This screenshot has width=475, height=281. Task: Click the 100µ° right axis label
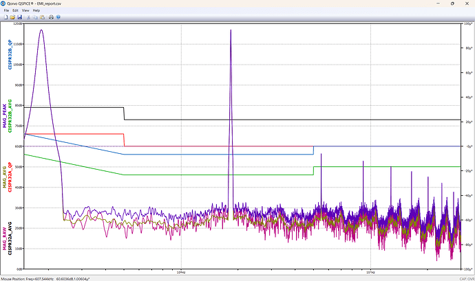(x=468, y=23)
